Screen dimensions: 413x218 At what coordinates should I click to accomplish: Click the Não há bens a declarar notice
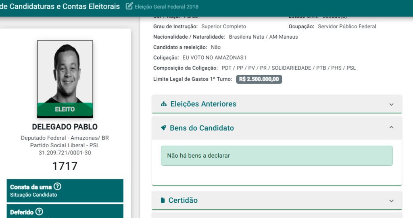pyautogui.click(x=277, y=156)
